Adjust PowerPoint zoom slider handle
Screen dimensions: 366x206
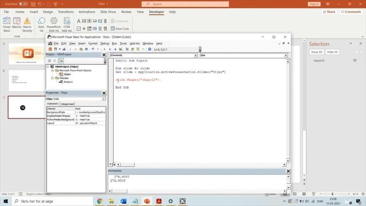(x=332, y=194)
